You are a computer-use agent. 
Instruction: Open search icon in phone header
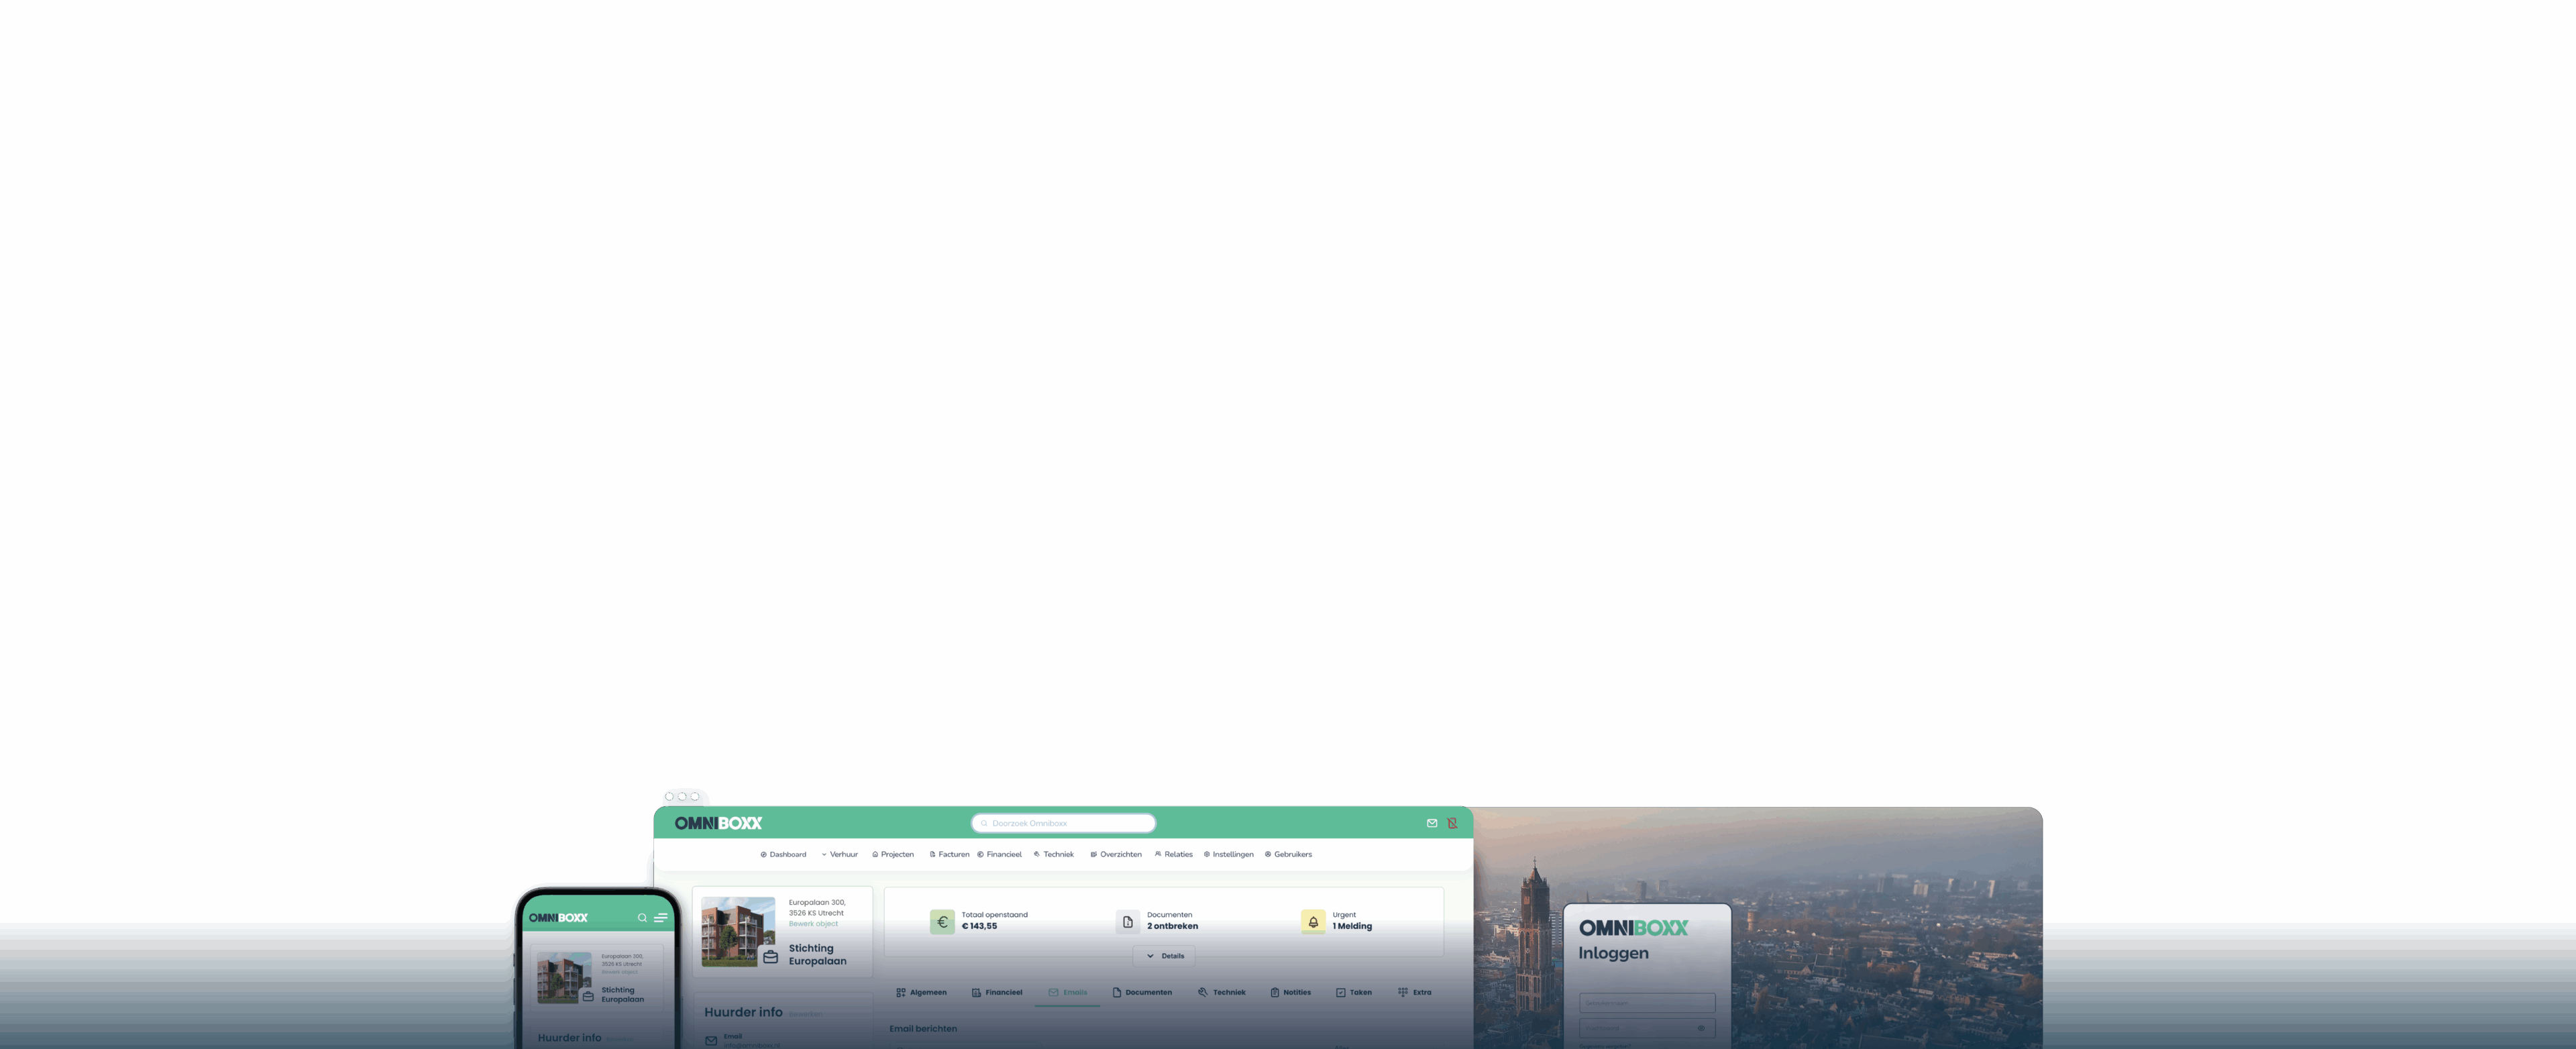tap(642, 917)
